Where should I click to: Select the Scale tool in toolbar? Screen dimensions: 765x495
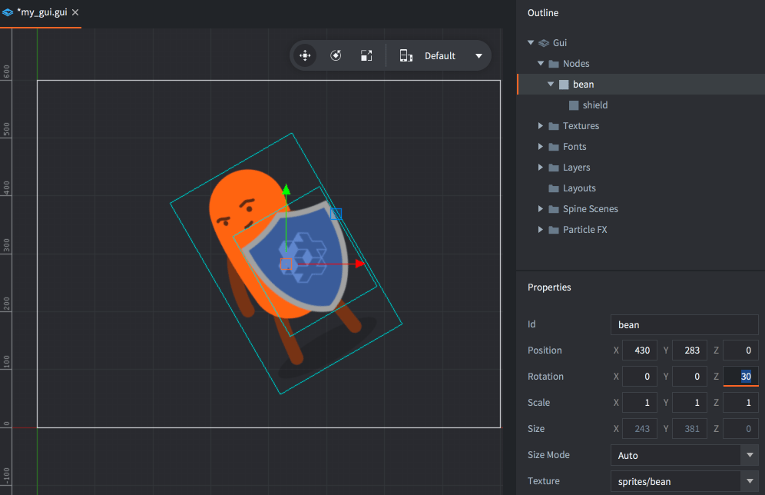(x=366, y=55)
